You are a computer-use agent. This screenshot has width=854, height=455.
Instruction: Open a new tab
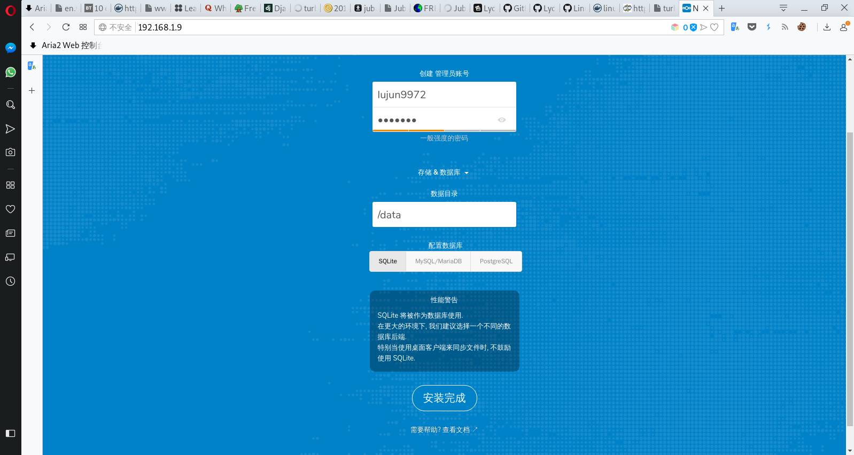click(722, 8)
